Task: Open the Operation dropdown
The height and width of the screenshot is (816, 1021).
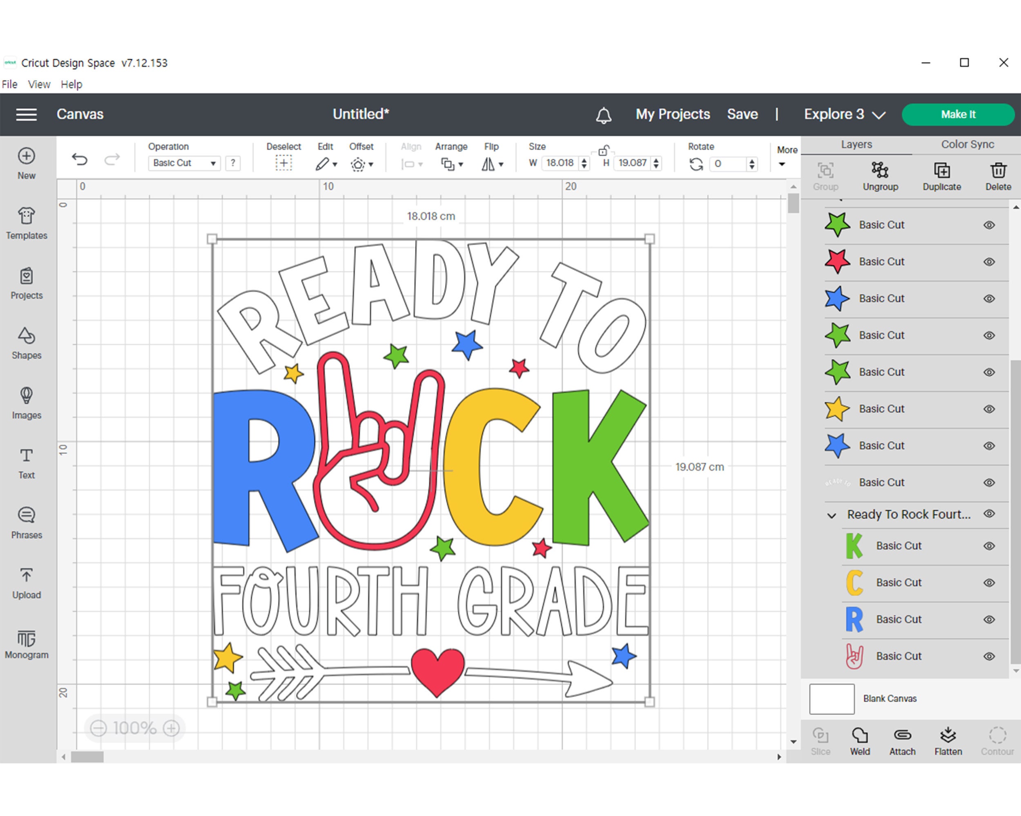Action: click(x=184, y=163)
